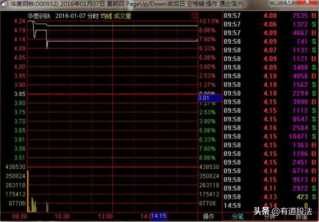319x222 pixels.
Task: Close the stock chart window
Action: click(307, 2)
